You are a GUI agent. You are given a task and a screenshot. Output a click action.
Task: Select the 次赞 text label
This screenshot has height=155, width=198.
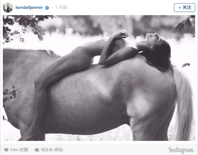[24, 150]
